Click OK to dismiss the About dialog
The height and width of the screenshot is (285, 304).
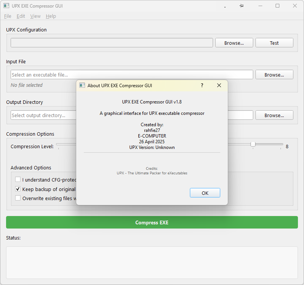[205, 193]
